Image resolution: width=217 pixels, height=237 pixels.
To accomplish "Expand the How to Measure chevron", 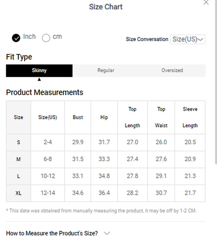I will [x=107, y=233].
